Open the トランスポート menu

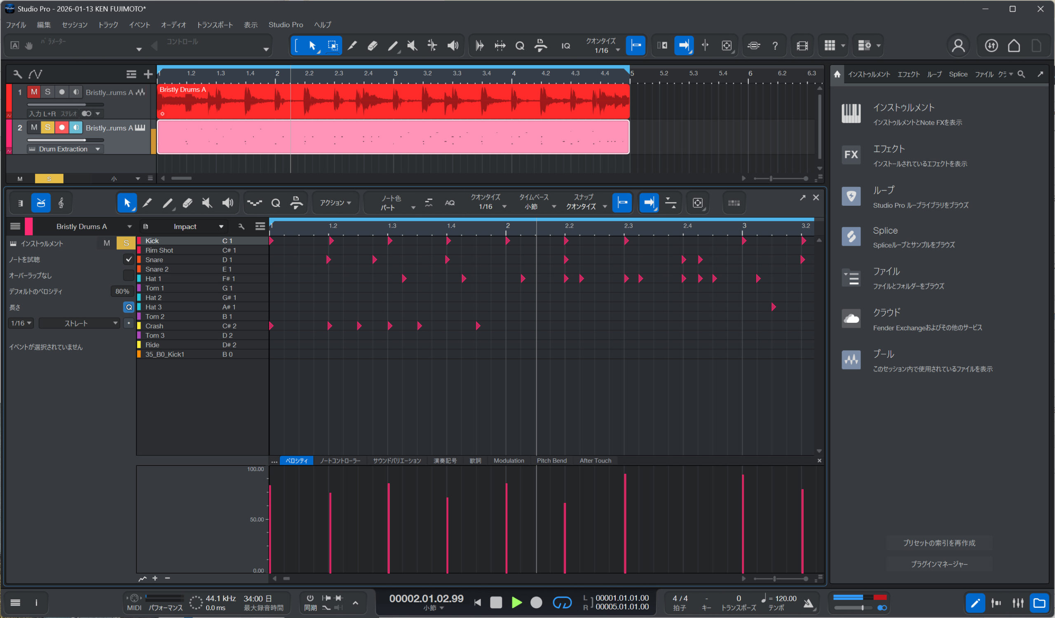pos(215,25)
